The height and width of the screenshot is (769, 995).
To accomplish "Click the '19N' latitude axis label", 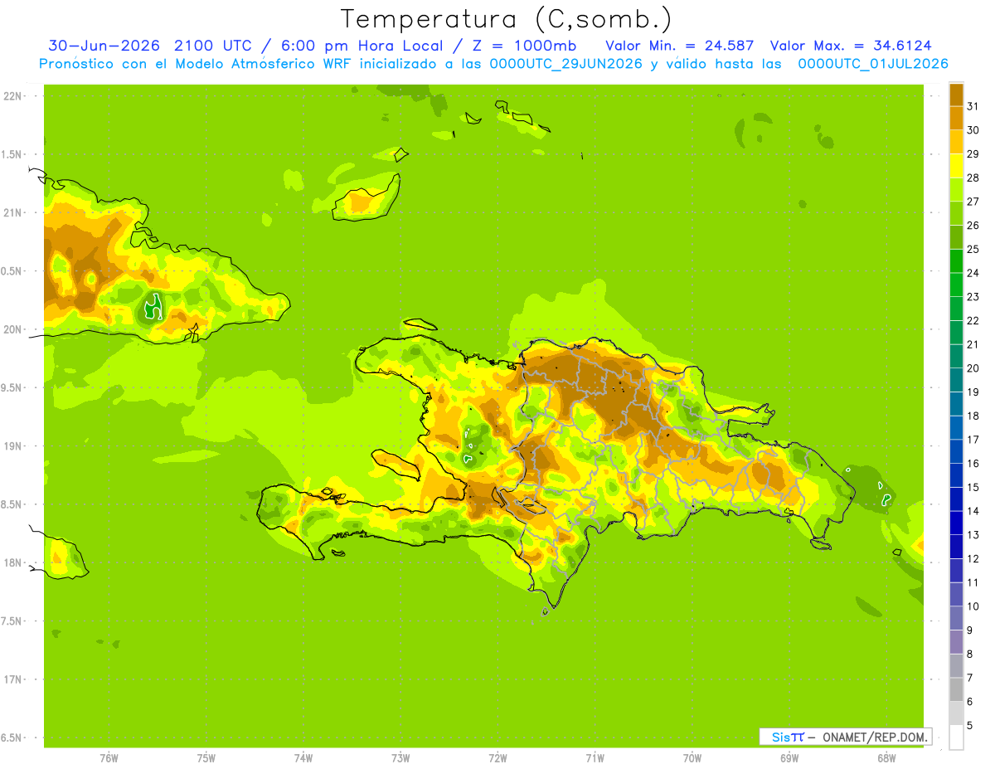I will [x=12, y=445].
